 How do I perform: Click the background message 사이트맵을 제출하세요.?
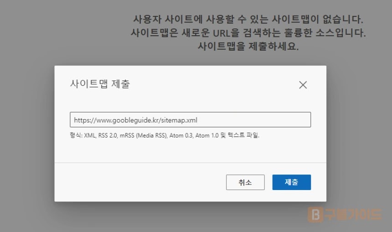click(x=248, y=46)
